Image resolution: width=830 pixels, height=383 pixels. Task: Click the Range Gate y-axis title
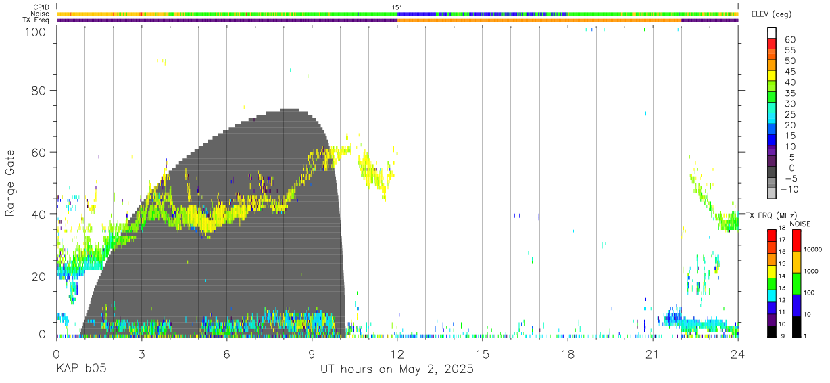click(x=10, y=182)
